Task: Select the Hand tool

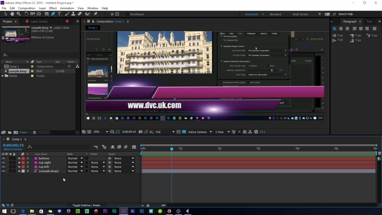Action: (12, 14)
